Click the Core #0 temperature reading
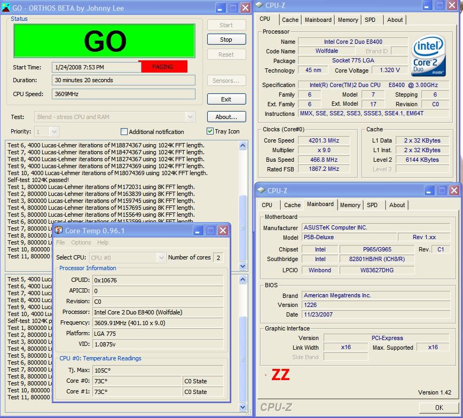Screen dimensions: 463x418 (x=137, y=381)
